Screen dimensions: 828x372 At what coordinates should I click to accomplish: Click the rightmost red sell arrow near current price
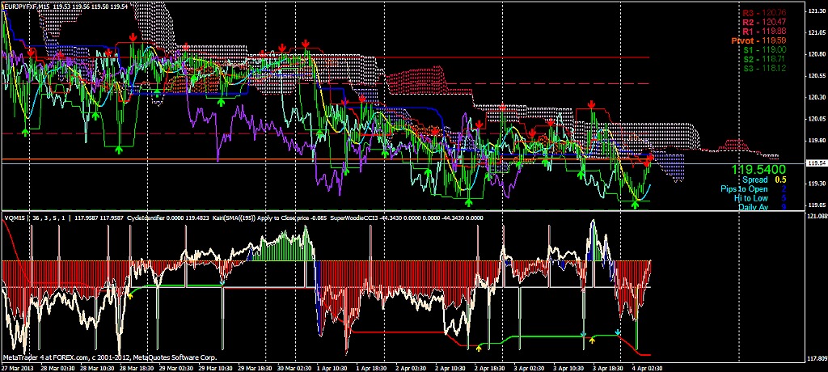pyautogui.click(x=648, y=163)
